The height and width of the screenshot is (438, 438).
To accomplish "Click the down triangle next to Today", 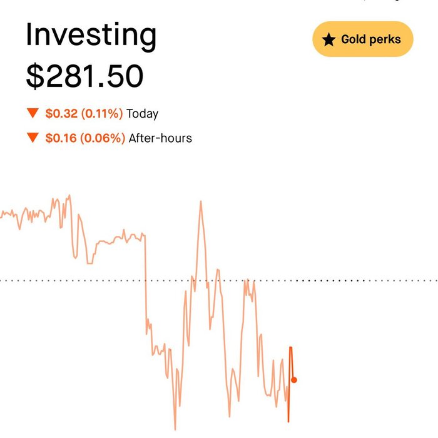I will [33, 113].
